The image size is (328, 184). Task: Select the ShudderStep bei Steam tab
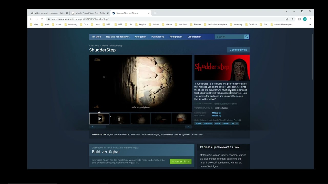click(x=130, y=13)
